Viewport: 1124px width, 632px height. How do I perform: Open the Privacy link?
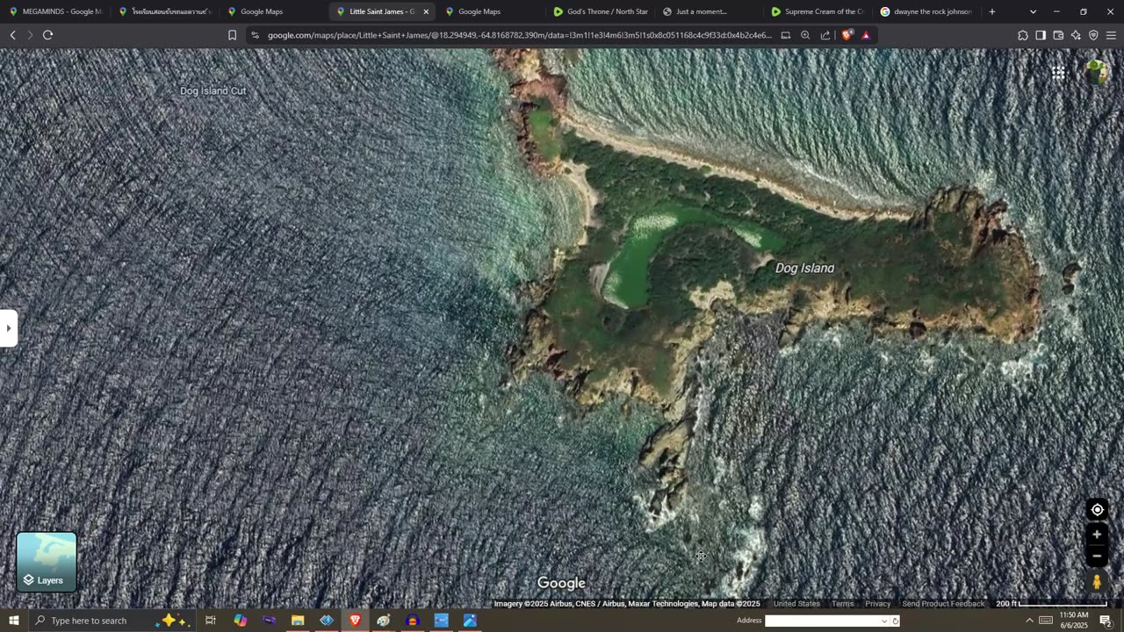(x=878, y=604)
